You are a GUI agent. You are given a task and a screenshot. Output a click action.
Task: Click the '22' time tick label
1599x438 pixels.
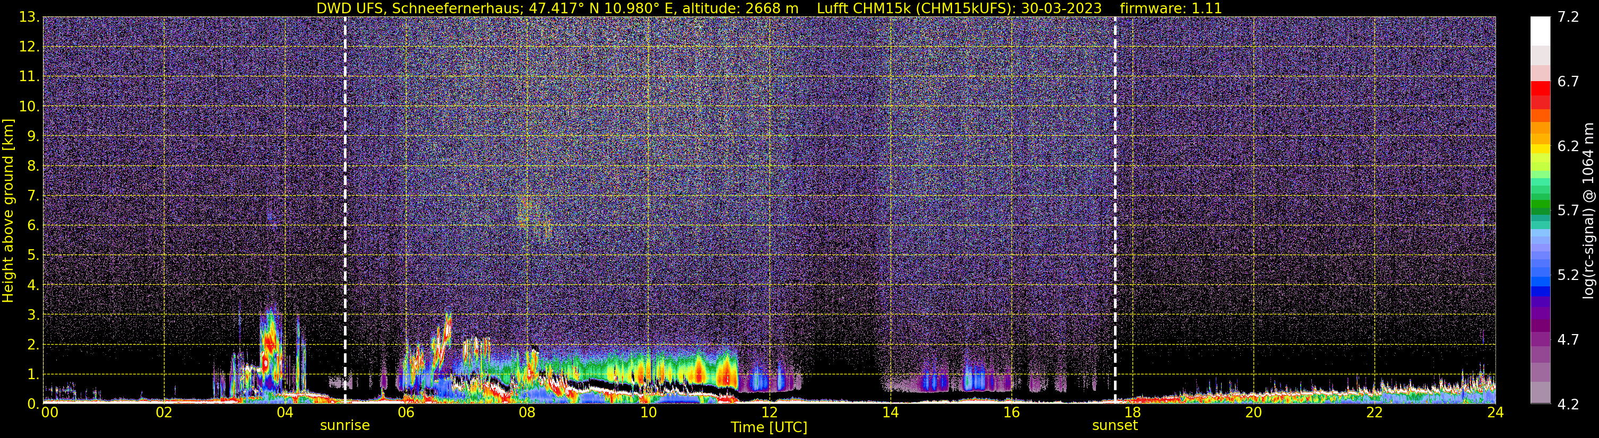(1375, 413)
